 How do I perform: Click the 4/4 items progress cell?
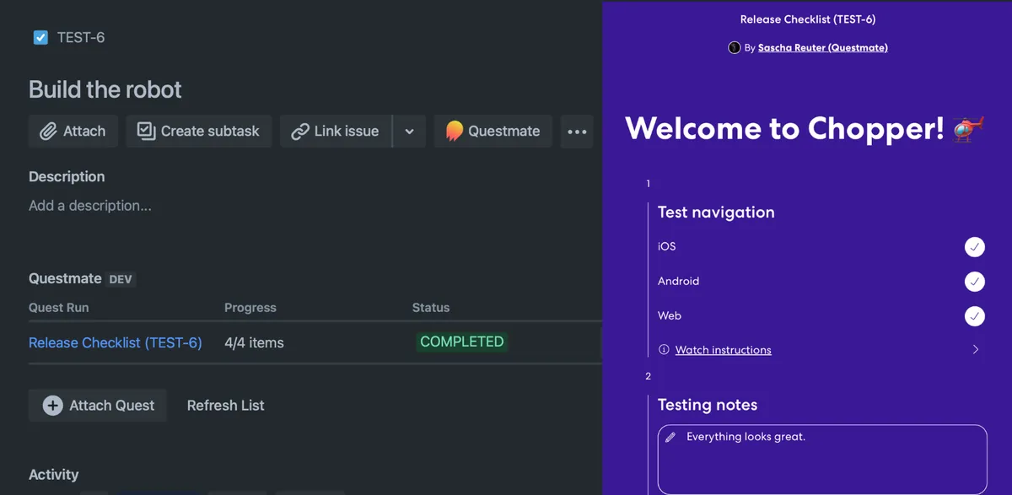254,342
